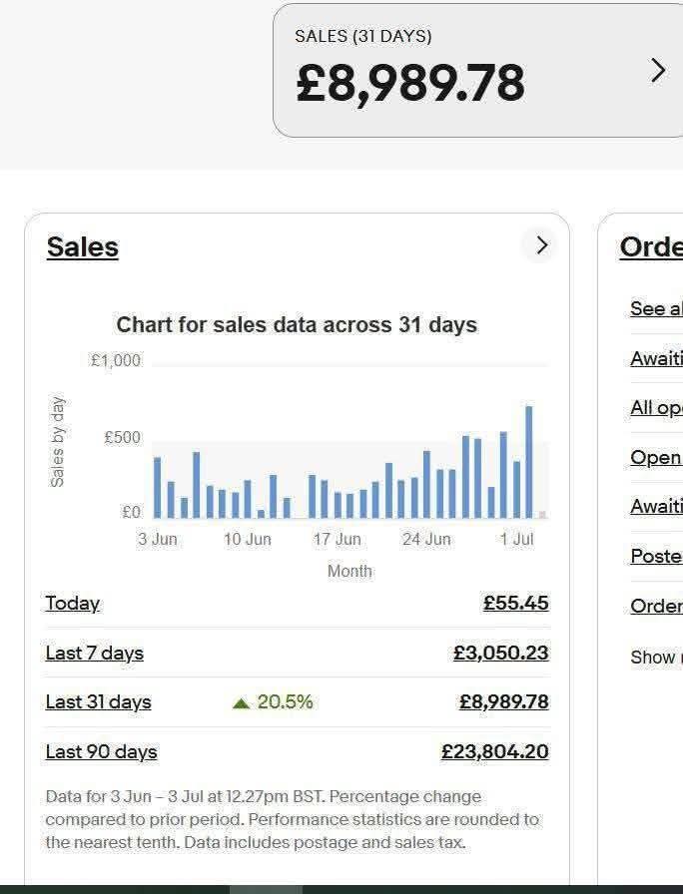The height and width of the screenshot is (894, 683).
Task: Click the large £8,989.78 total in the summary card
Action: [x=409, y=83]
